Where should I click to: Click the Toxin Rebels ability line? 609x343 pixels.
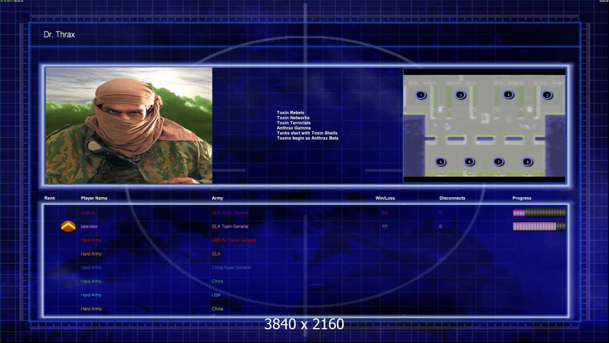(291, 113)
